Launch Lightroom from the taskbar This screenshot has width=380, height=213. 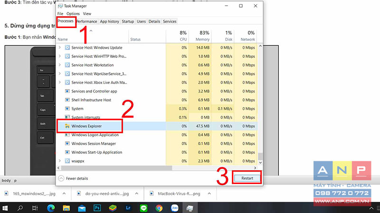128,208
